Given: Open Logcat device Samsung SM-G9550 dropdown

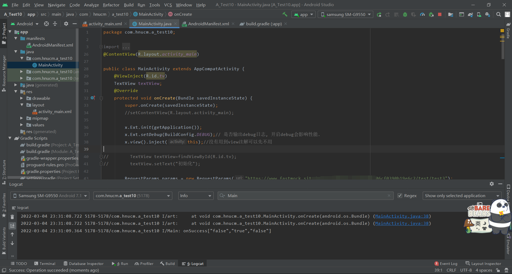Looking at the screenshot, I should click(x=50, y=196).
